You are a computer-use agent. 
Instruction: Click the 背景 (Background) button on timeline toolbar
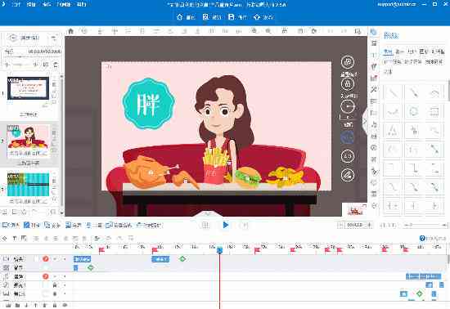tap(32, 226)
